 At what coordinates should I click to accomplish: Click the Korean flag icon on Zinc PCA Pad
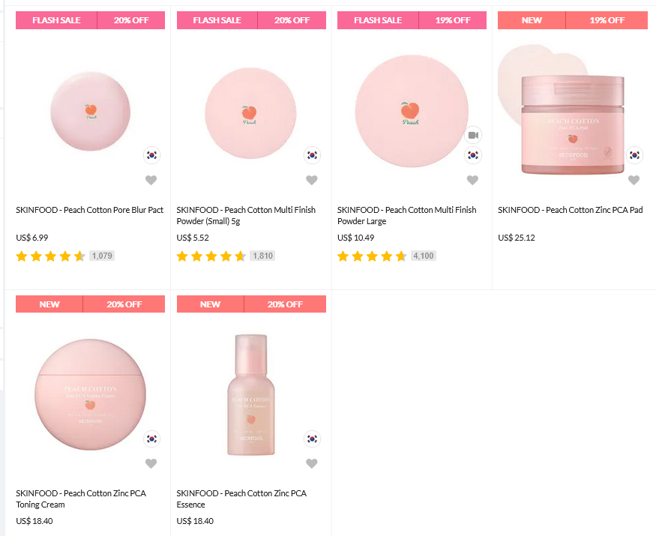pyautogui.click(x=634, y=155)
